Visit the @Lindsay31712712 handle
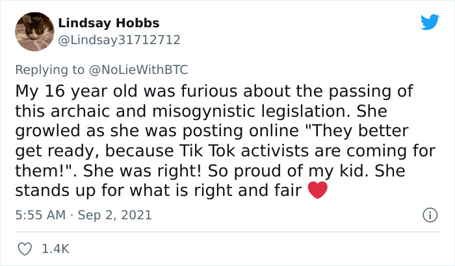 point(119,40)
